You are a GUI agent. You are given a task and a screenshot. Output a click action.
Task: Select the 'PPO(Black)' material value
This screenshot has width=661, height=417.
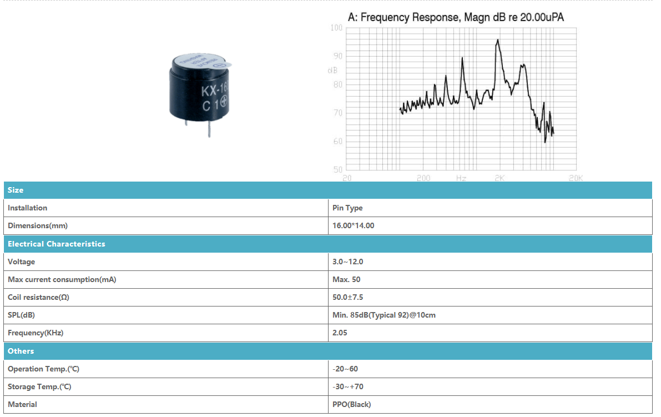coord(351,404)
